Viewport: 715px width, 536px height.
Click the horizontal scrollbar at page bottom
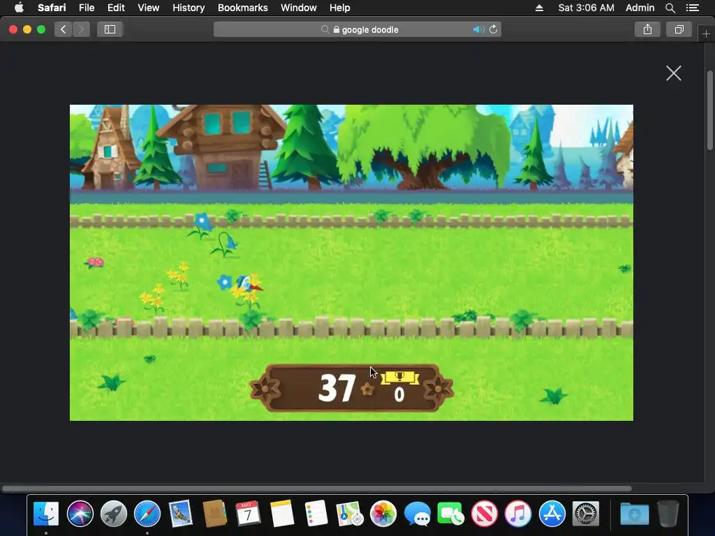pyautogui.click(x=316, y=489)
